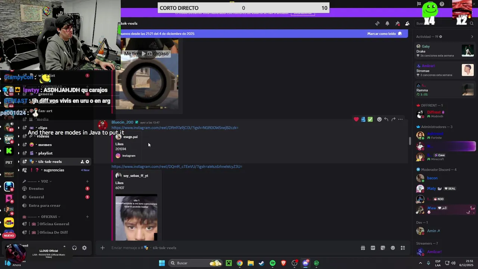Click taskbar Buscar search box
The image size is (478, 269).
click(x=196, y=263)
